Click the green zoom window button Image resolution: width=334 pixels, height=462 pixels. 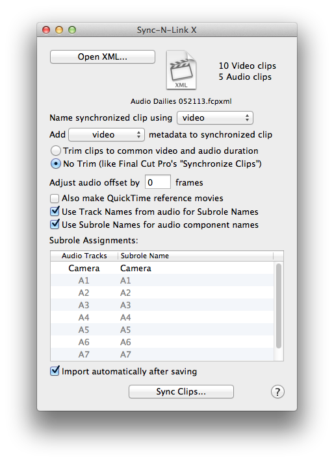pyautogui.click(x=72, y=30)
